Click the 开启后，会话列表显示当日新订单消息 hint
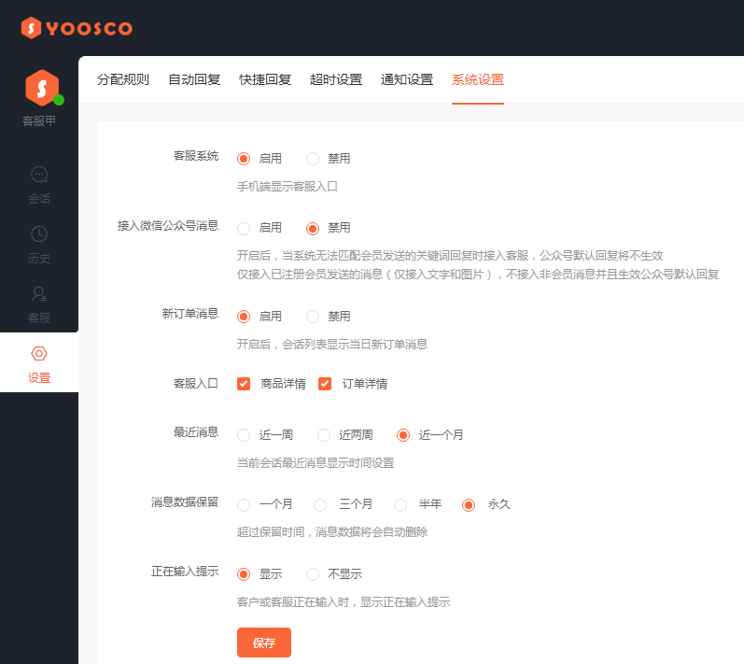 tap(332, 344)
